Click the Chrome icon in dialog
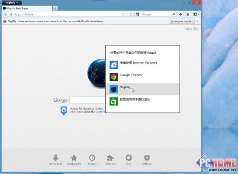238x174 pixels. click(114, 77)
